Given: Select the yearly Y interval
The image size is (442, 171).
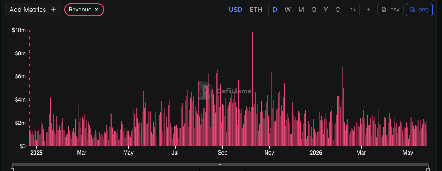Looking at the screenshot, I should point(326,10).
